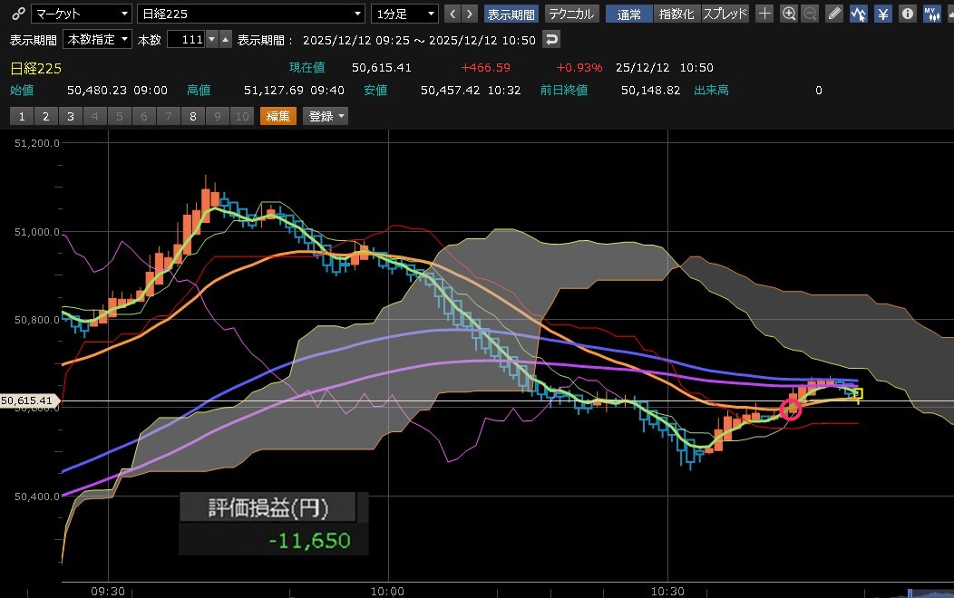Select chart preset tab 8
The height and width of the screenshot is (598, 954).
point(192,116)
